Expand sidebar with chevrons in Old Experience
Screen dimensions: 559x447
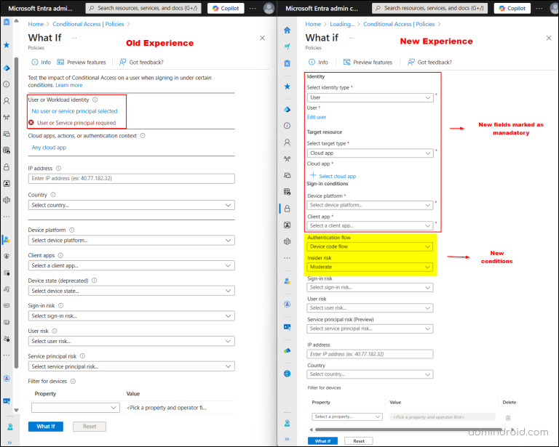(x=9, y=443)
